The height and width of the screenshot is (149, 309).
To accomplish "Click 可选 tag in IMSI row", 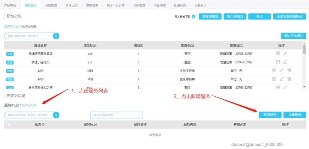I will click(x=10, y=79).
